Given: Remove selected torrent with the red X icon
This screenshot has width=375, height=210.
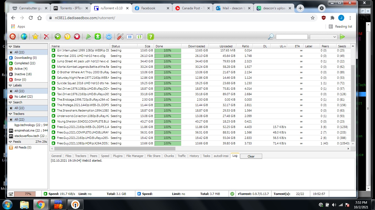Looking at the screenshot, I should pyautogui.click(x=46, y=36).
